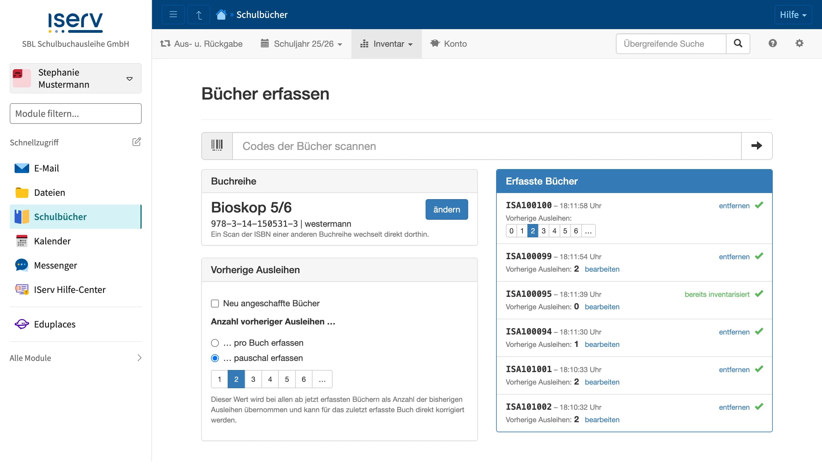The width and height of the screenshot is (822, 465).
Task: Remove ISA100100 via entfernen link
Action: (x=734, y=206)
